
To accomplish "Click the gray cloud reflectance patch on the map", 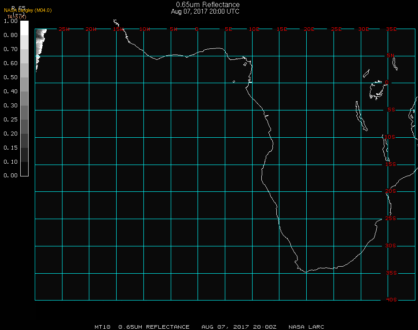I will pos(40,44).
